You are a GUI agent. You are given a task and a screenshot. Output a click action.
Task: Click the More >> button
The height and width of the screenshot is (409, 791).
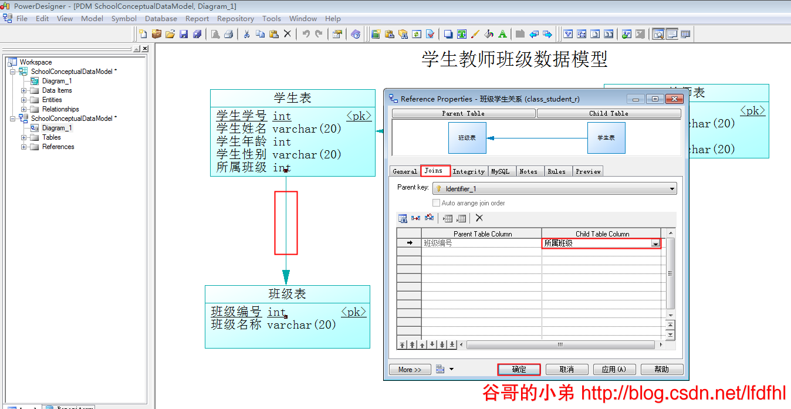pyautogui.click(x=410, y=370)
